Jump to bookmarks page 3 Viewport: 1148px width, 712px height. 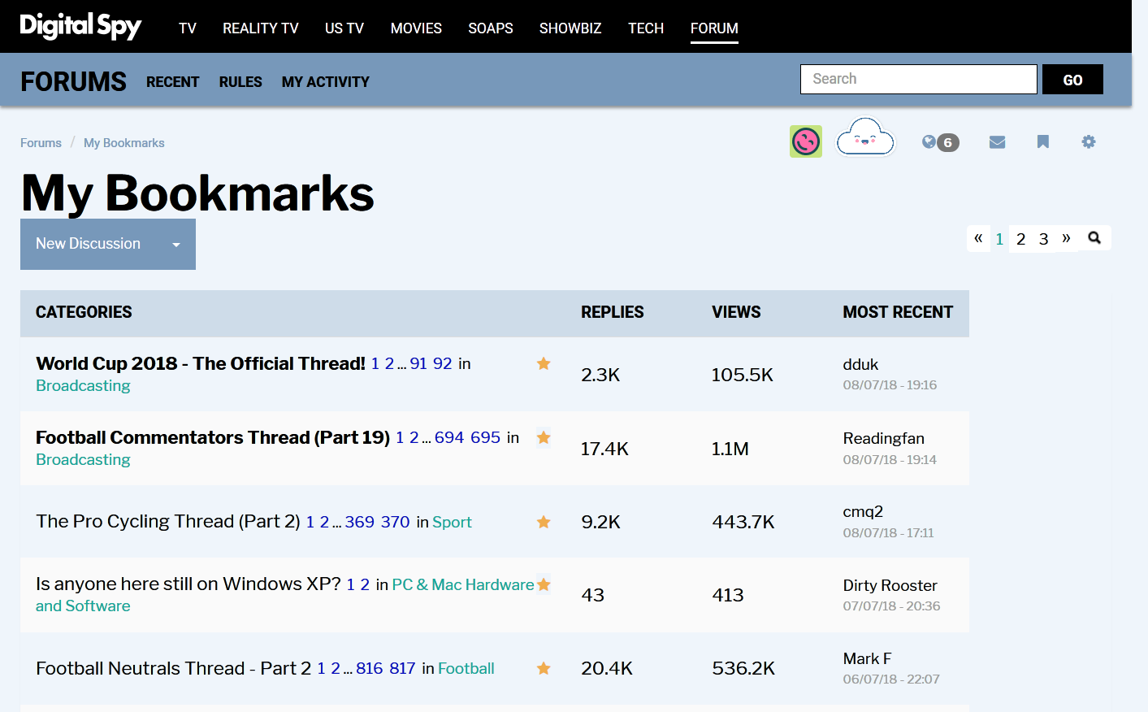point(1043,239)
